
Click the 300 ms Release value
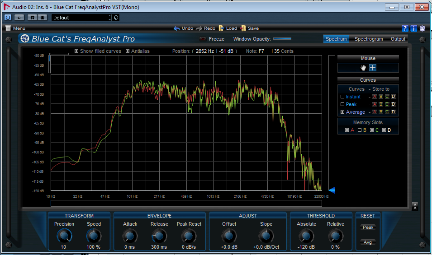tap(159, 247)
